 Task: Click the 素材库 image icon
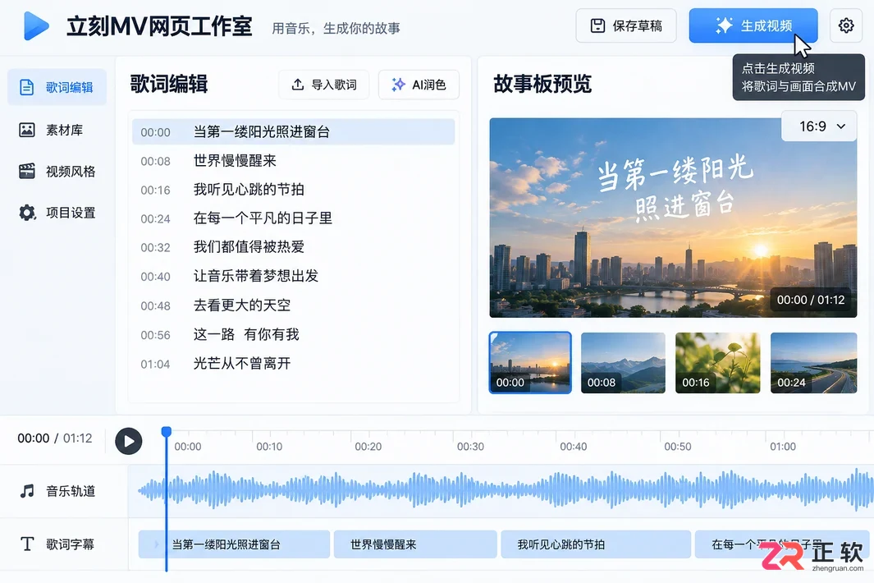[x=27, y=130]
